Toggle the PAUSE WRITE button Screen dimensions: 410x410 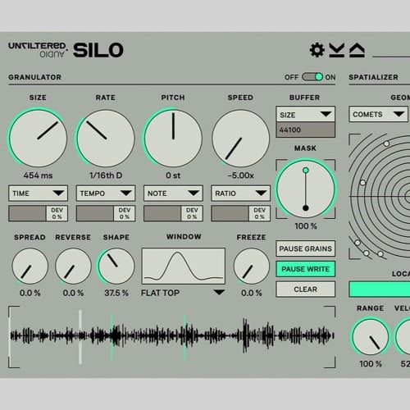(305, 269)
